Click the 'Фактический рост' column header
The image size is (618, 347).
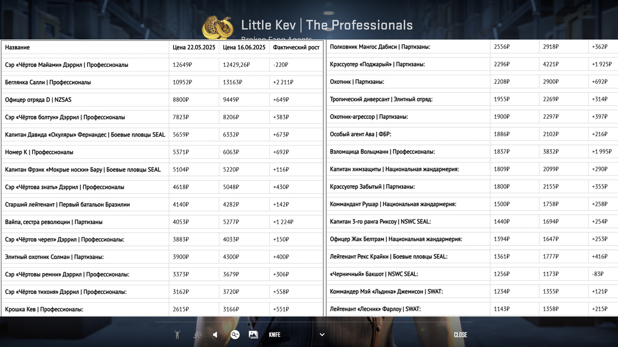pos(296,47)
